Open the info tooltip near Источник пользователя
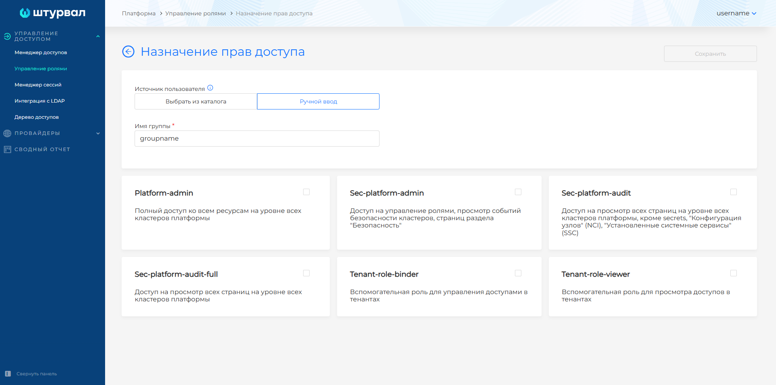776x385 pixels. click(x=211, y=87)
